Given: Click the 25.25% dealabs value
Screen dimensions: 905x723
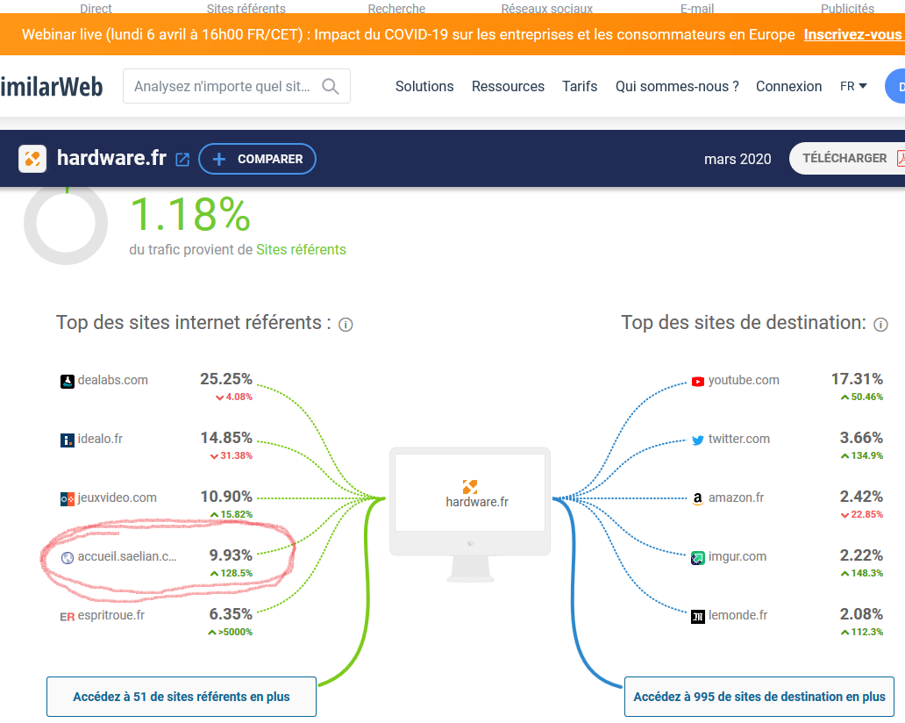Looking at the screenshot, I should 226,379.
